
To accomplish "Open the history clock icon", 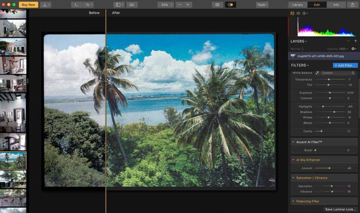I will [x=305, y=13].
